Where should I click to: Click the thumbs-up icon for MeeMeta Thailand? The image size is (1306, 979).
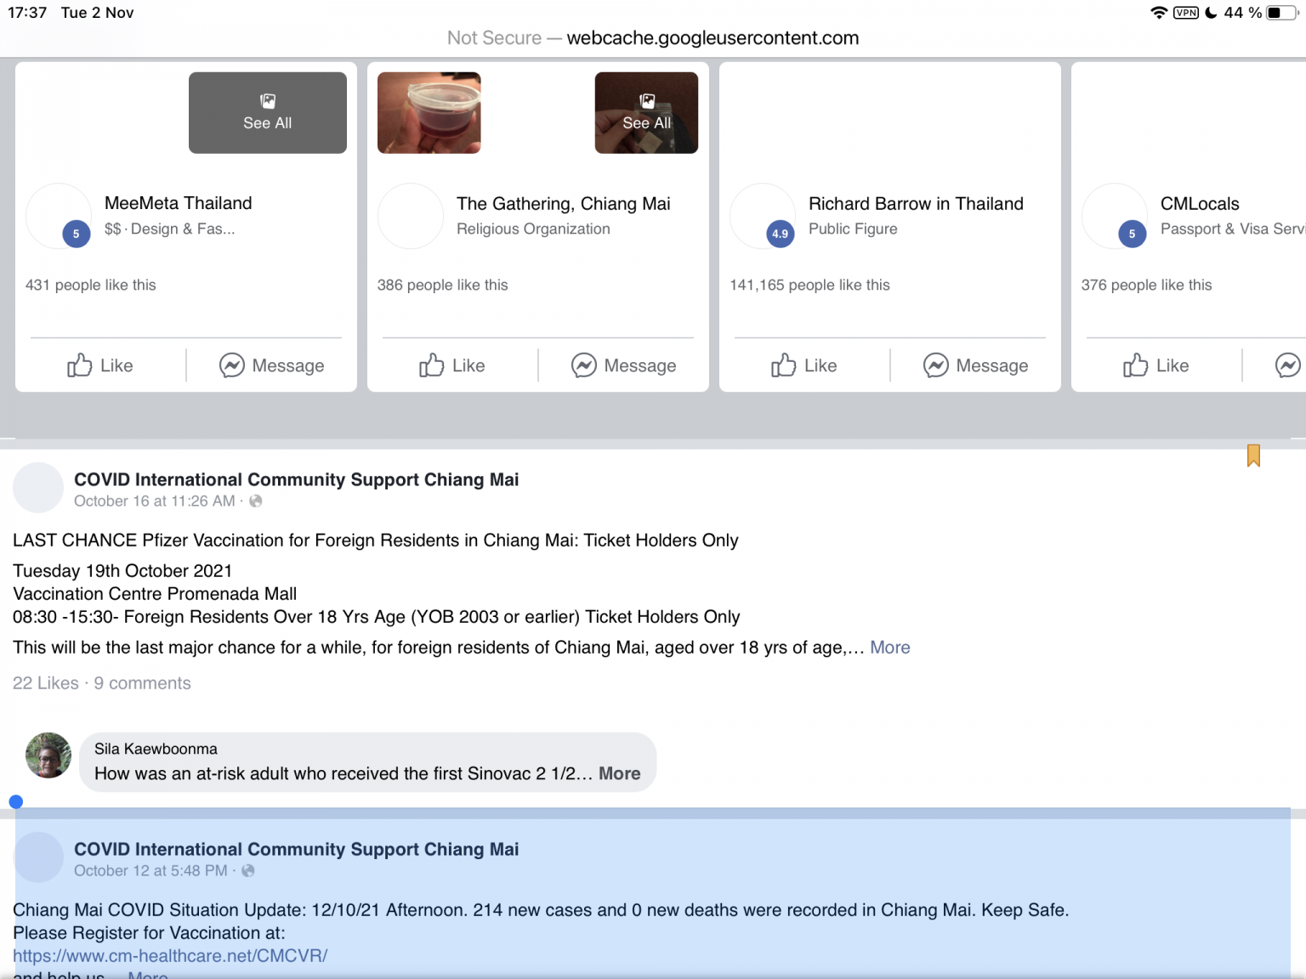coord(80,365)
